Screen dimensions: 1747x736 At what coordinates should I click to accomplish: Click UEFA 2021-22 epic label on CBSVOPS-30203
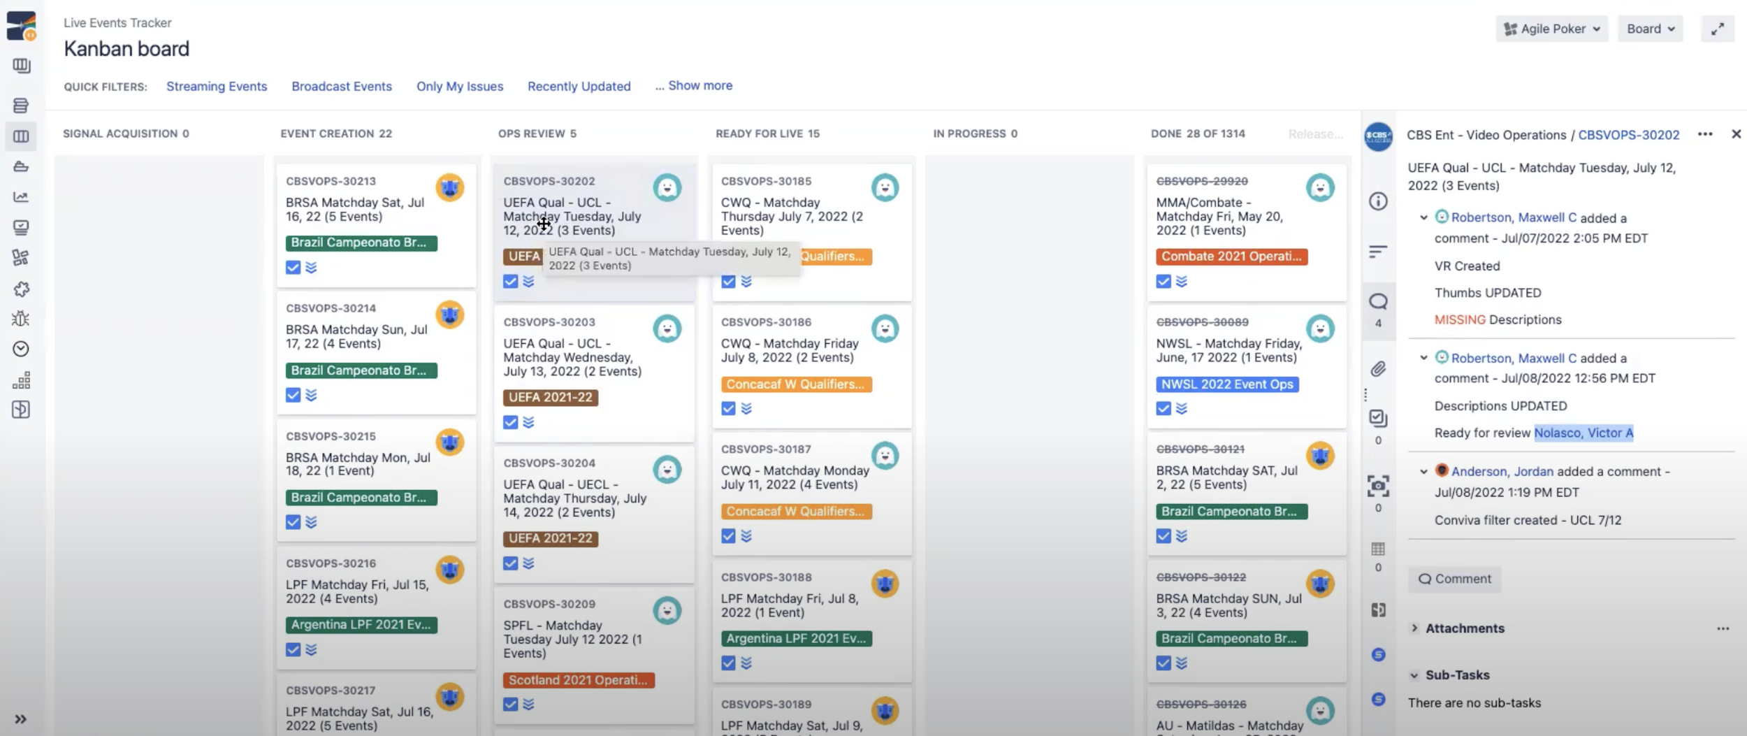pos(550,397)
